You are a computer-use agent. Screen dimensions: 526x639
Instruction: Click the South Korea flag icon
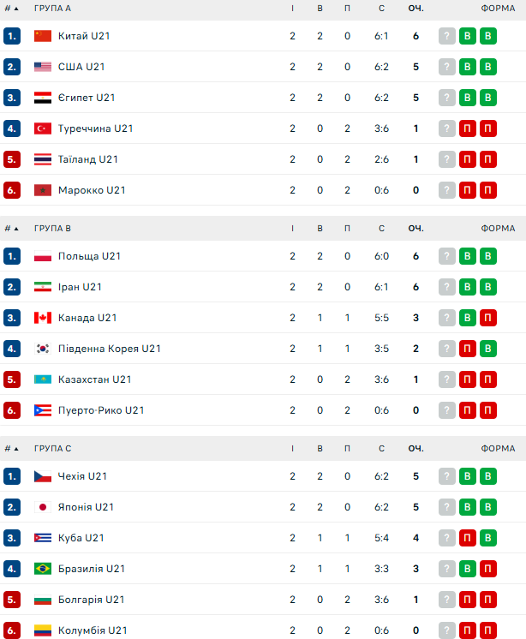tap(43, 349)
